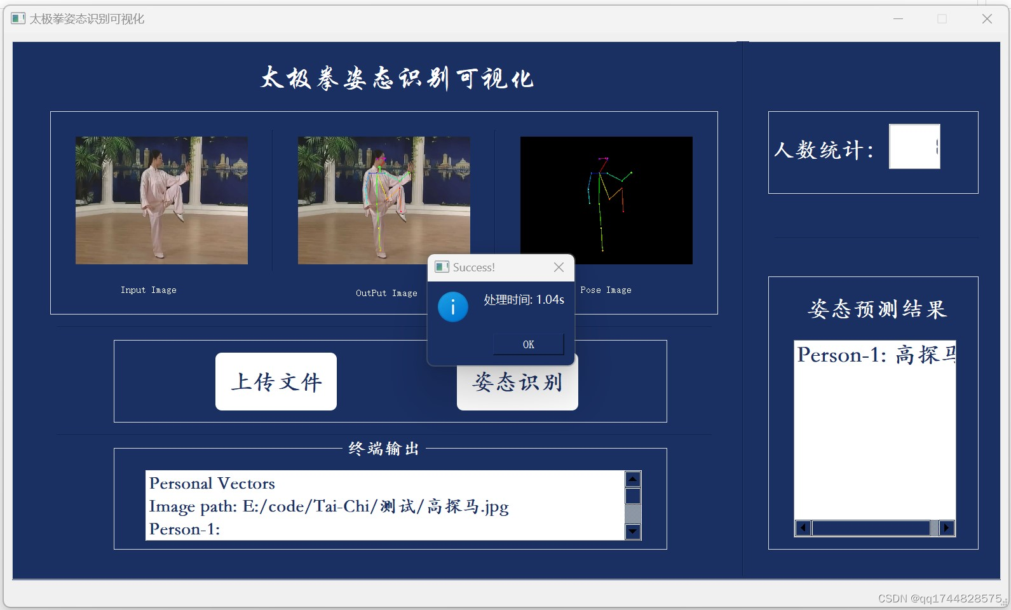Click the 人数统计 count input box
Screen dimensions: 1011x610
914,146
